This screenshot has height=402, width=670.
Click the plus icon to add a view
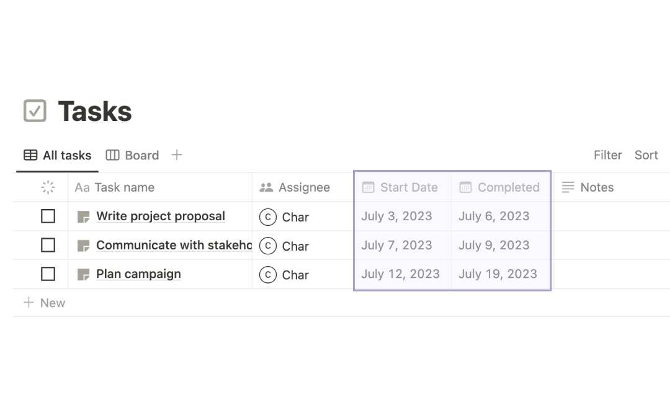[176, 154]
